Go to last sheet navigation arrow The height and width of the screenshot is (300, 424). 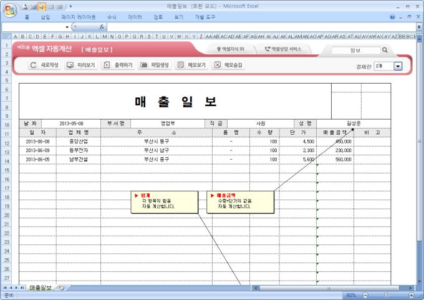[22, 288]
